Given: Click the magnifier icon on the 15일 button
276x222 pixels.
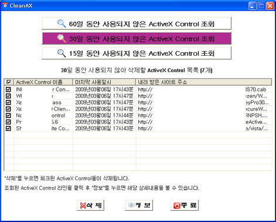Looking at the screenshot, I should tap(62, 53).
